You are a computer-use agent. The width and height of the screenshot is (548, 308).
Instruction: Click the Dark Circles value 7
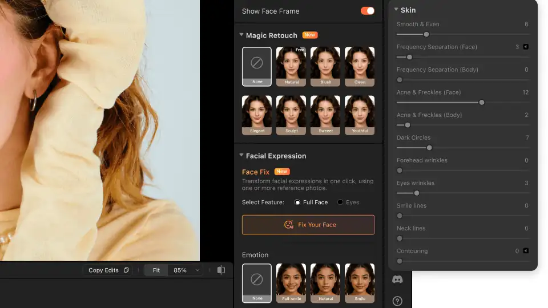pyautogui.click(x=527, y=137)
